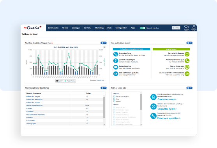
Task: Click the Tâches column header
Action: (x=88, y=93)
